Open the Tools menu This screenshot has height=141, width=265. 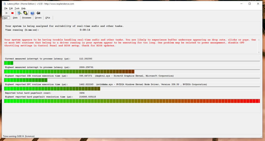(x=17, y=9)
